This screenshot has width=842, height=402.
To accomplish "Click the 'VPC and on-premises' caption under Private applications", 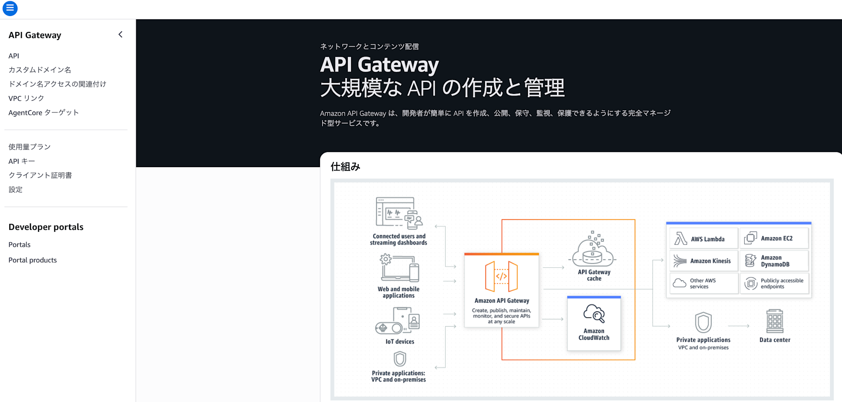I will (703, 348).
